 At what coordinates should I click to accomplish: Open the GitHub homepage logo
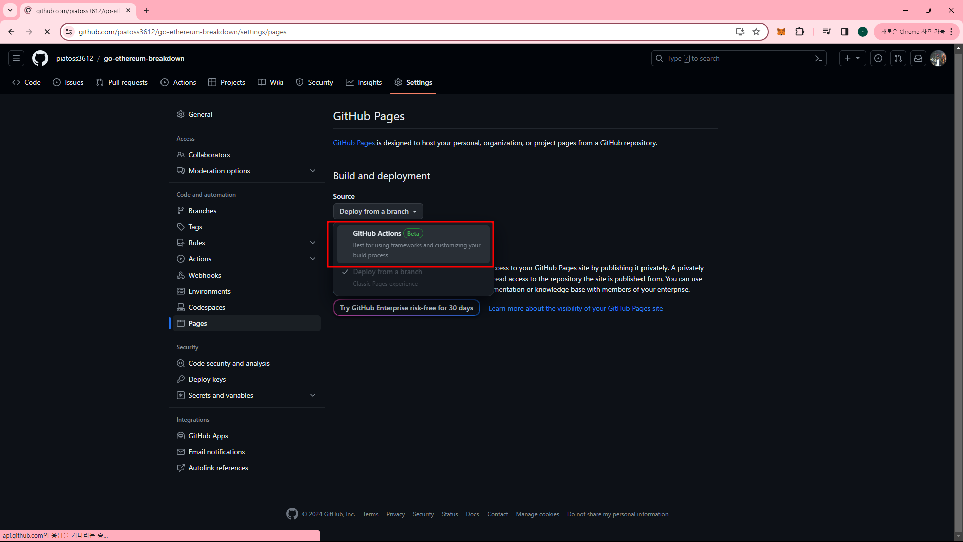click(x=40, y=58)
